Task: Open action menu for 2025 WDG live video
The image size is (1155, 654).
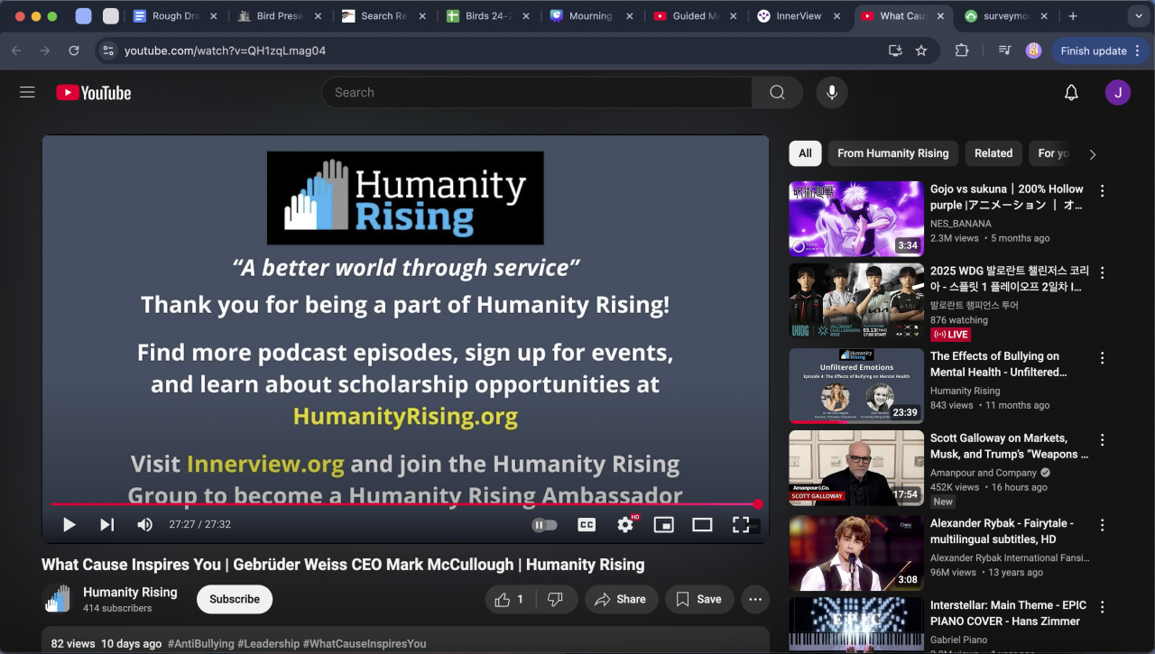Action: (x=1102, y=272)
